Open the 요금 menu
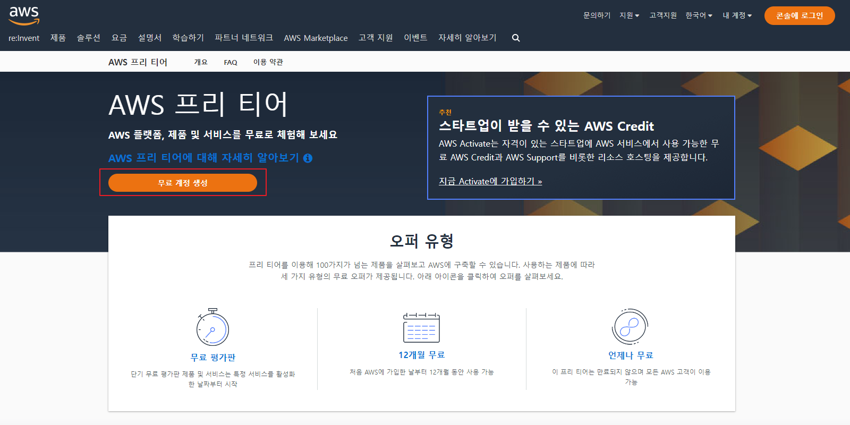 coord(119,38)
